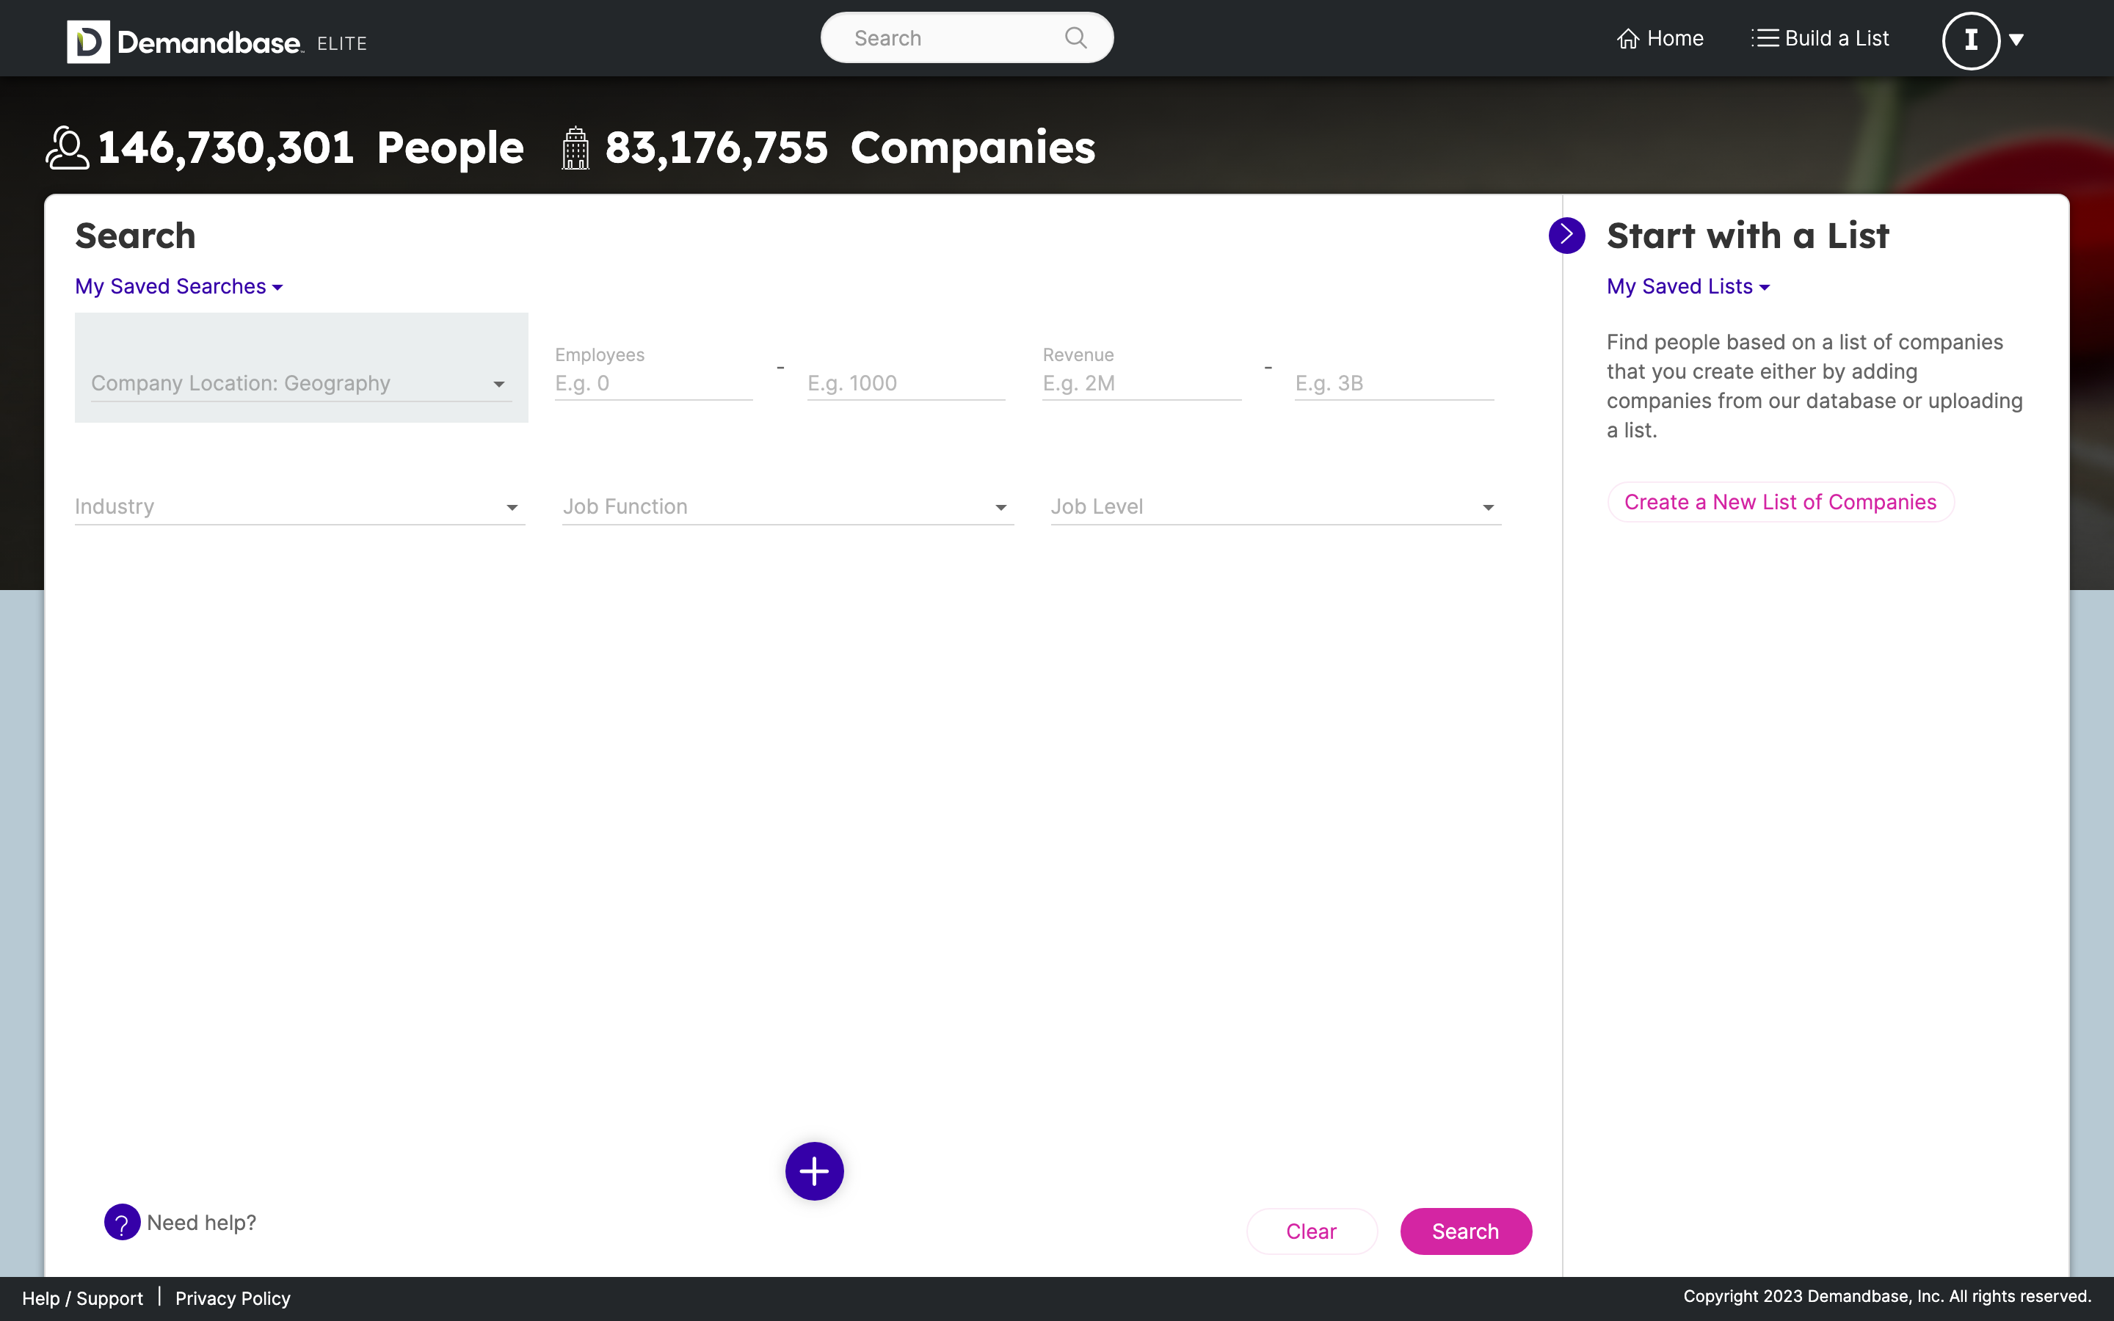
Task: Click the Build a List icon
Action: point(1765,38)
